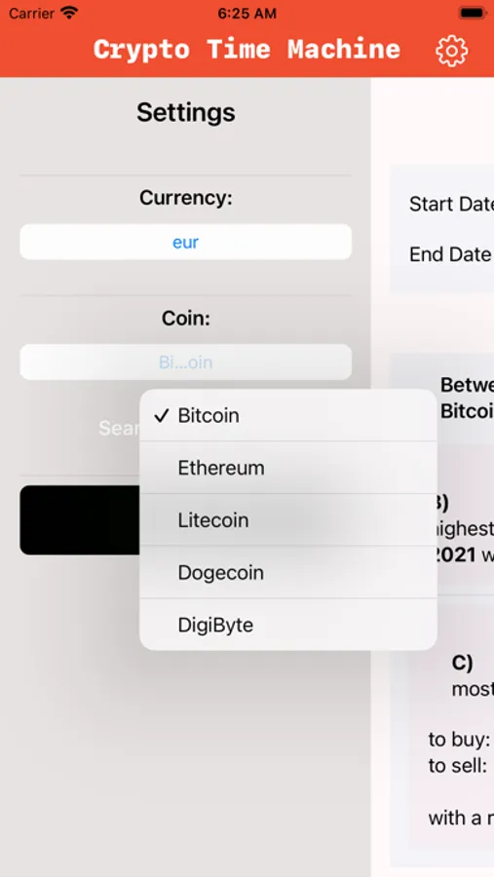
Task: Choose DigiByte from the coin menu
Action: click(288, 625)
